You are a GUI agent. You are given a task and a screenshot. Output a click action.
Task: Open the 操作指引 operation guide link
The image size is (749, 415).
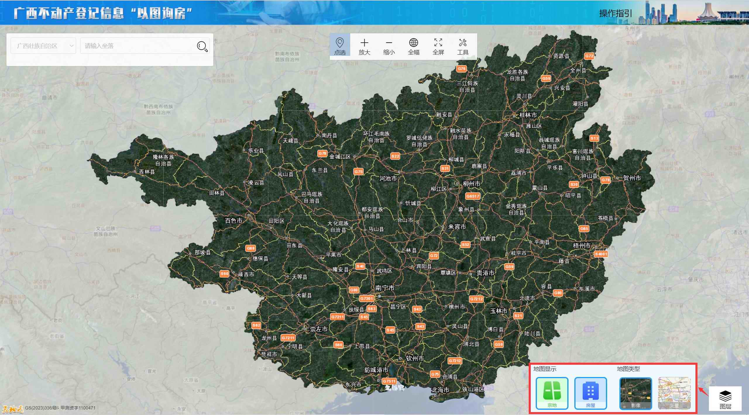615,13
